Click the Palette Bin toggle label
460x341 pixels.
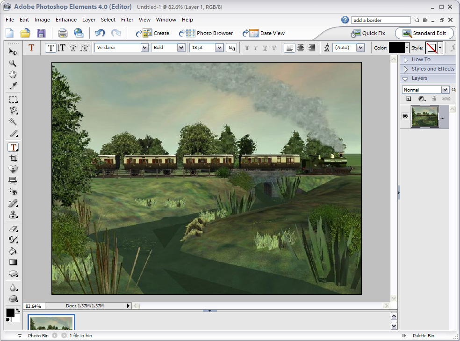pos(424,336)
